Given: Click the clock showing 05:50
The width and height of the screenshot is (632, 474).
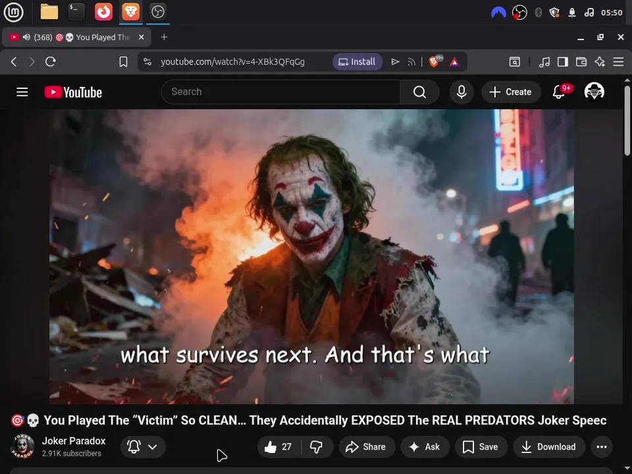Looking at the screenshot, I should [612, 13].
